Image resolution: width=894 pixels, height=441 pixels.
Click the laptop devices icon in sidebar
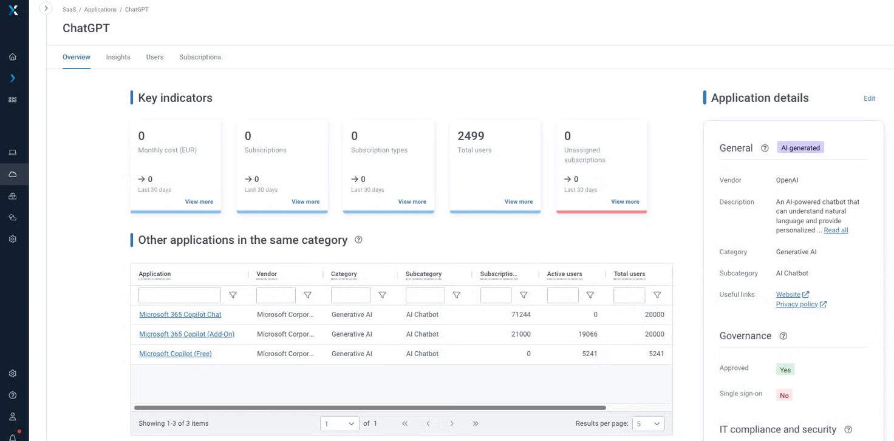[13, 153]
